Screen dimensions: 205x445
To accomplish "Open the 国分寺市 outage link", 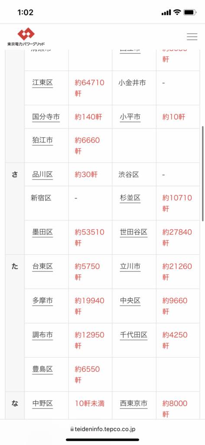I will click(46, 117).
